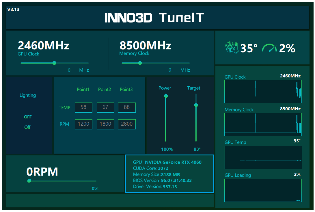Click the lowercase Off lighting mode
The height and width of the screenshot is (212, 315).
click(x=27, y=127)
